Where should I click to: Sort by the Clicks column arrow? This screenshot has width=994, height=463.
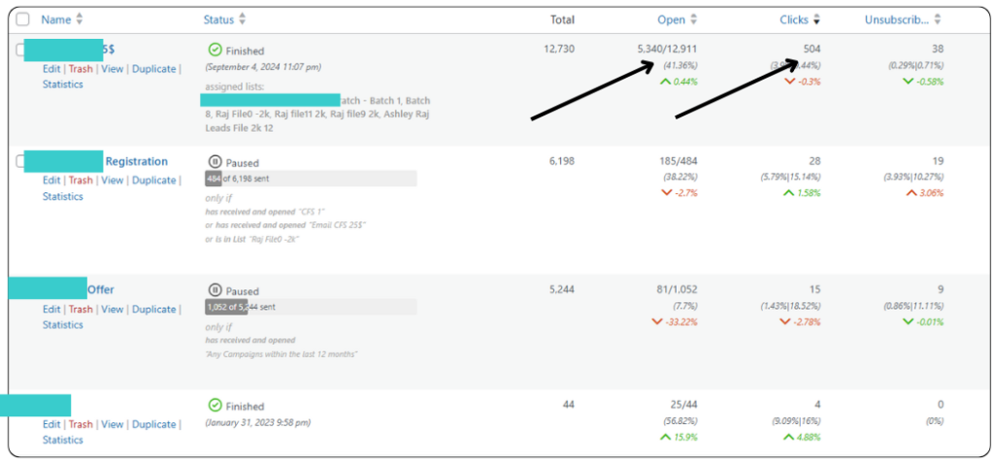click(816, 19)
